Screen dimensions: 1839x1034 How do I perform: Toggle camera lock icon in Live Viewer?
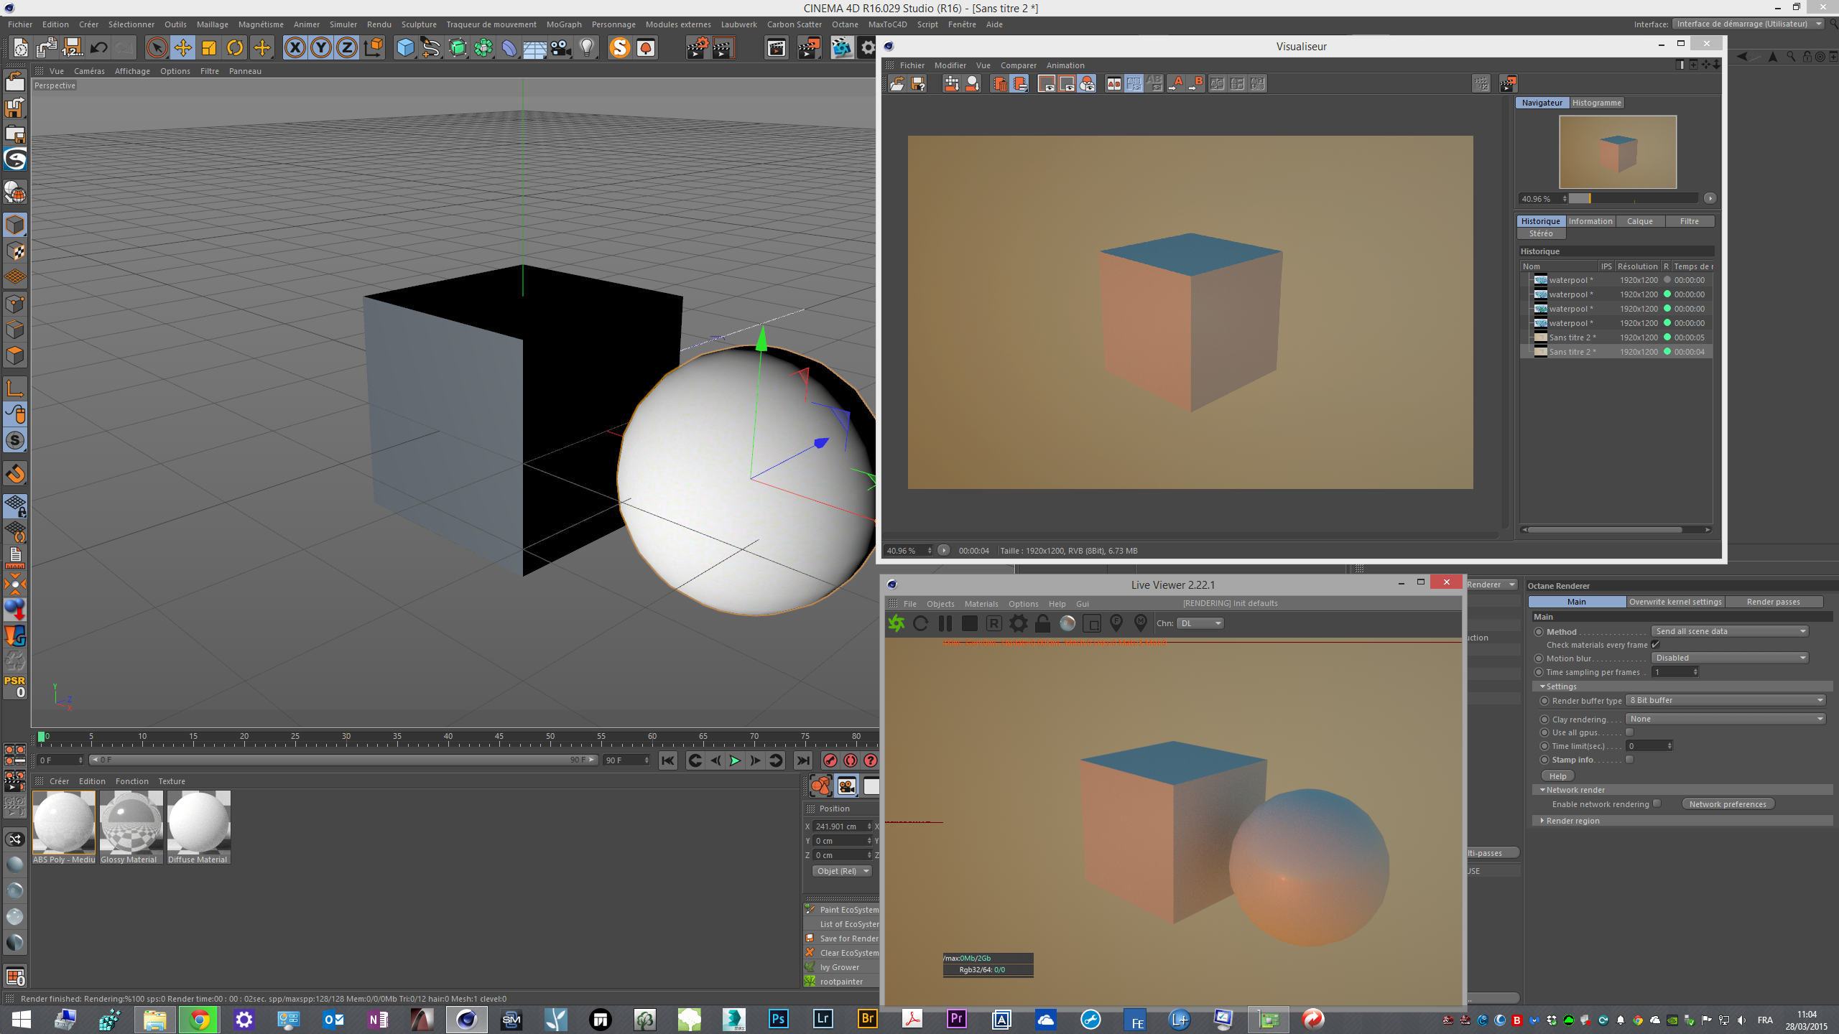[1042, 623]
